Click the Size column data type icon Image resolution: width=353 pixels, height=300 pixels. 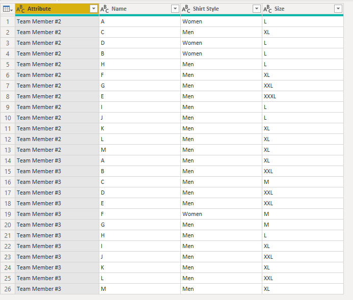[x=267, y=9]
